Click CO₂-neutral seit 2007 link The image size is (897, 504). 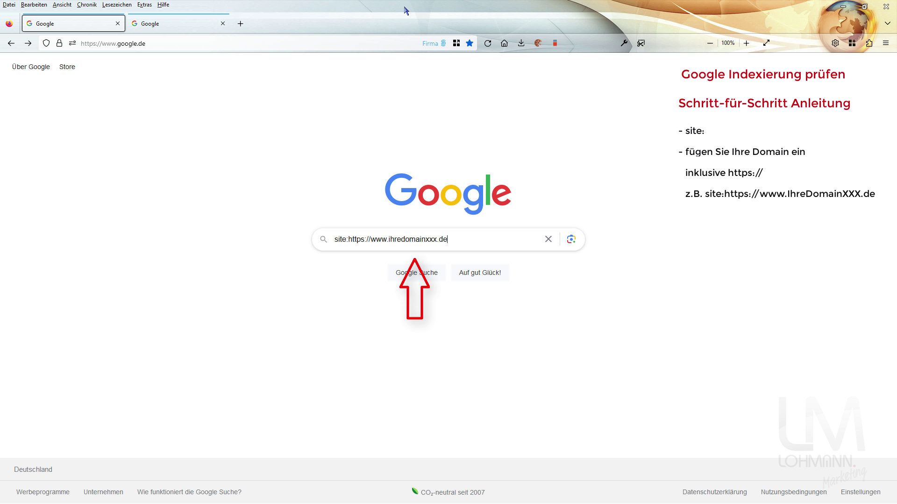pyautogui.click(x=448, y=492)
